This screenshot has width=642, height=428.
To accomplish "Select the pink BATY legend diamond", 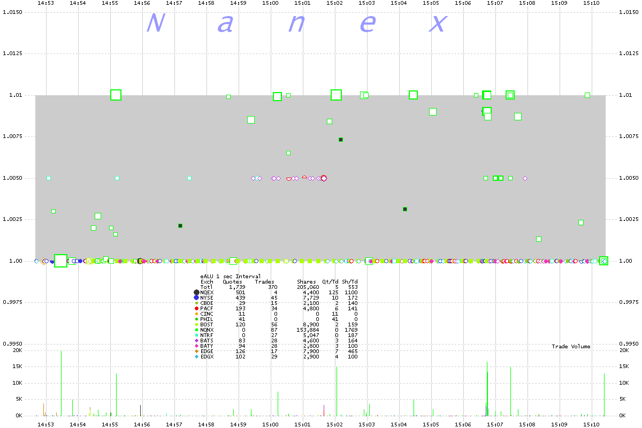I will point(196,346).
